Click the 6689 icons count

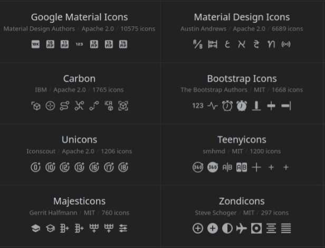pos(287,28)
